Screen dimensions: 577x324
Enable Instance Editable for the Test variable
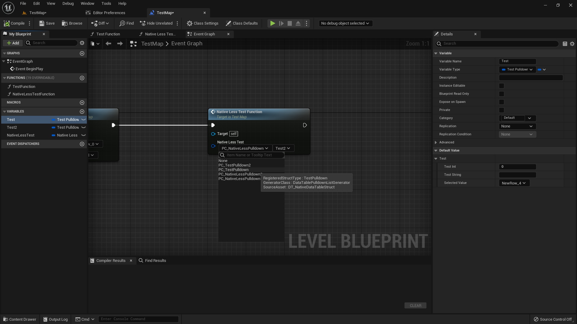tap(502, 86)
